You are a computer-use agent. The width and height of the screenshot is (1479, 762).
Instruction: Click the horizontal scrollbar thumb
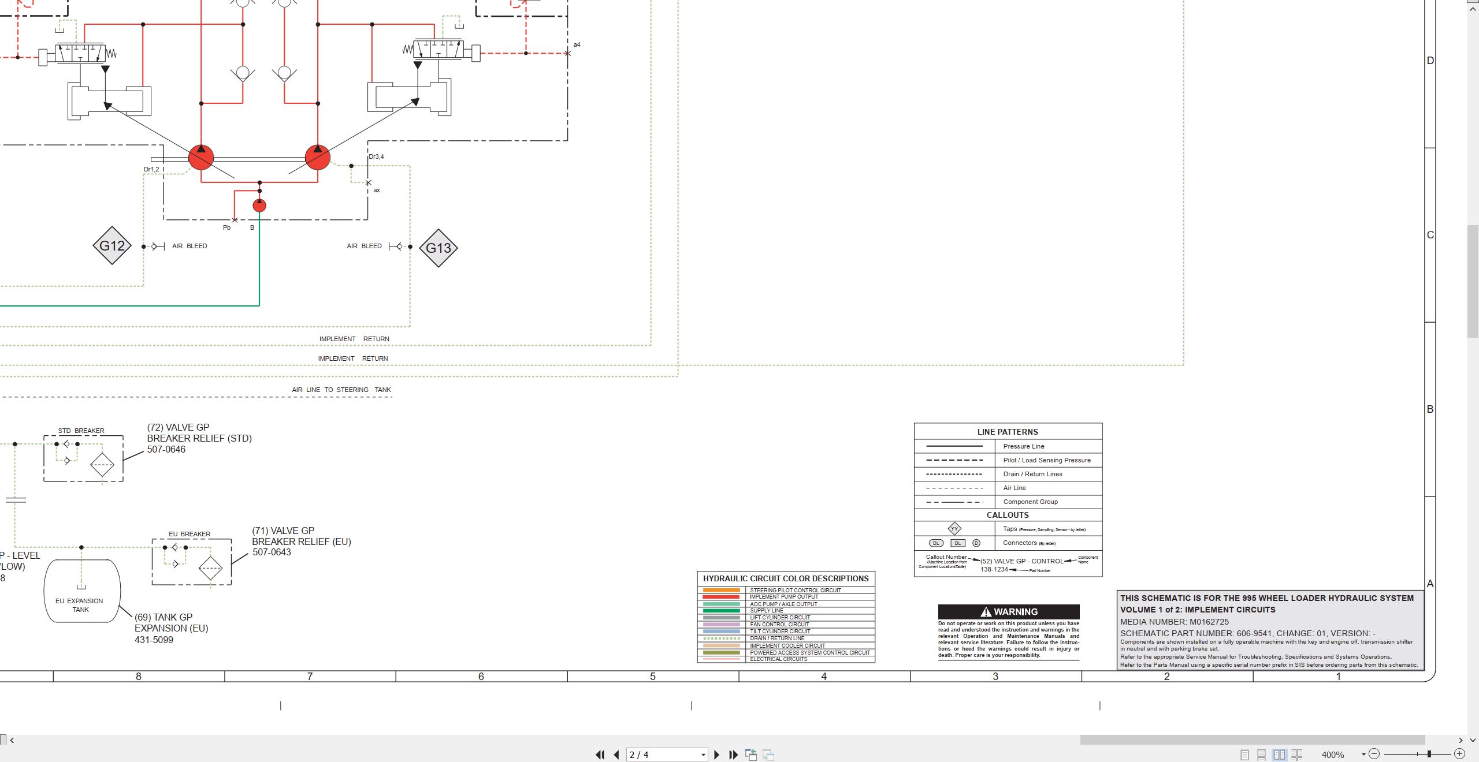(x=1253, y=739)
